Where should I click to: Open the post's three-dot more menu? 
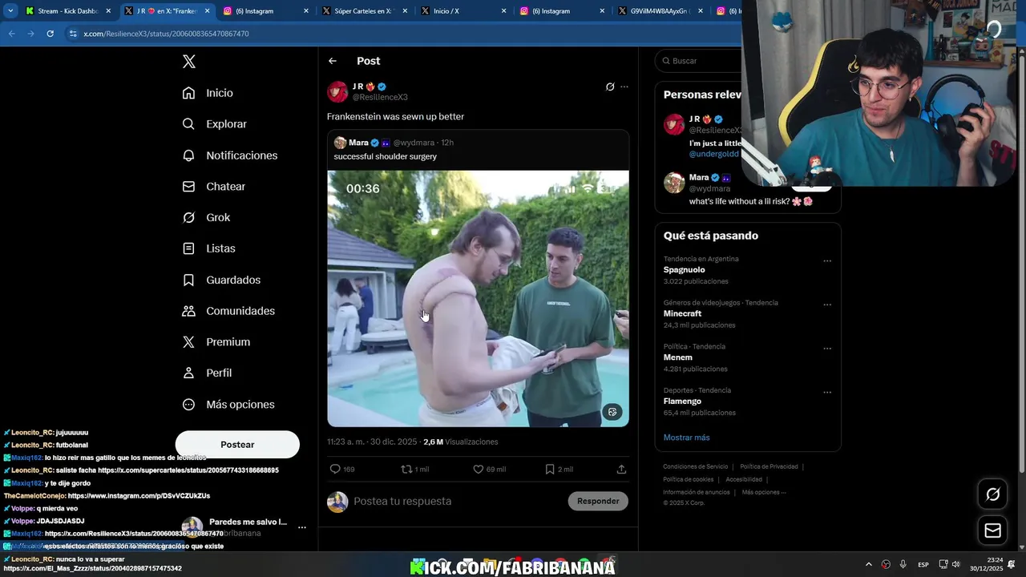624,87
